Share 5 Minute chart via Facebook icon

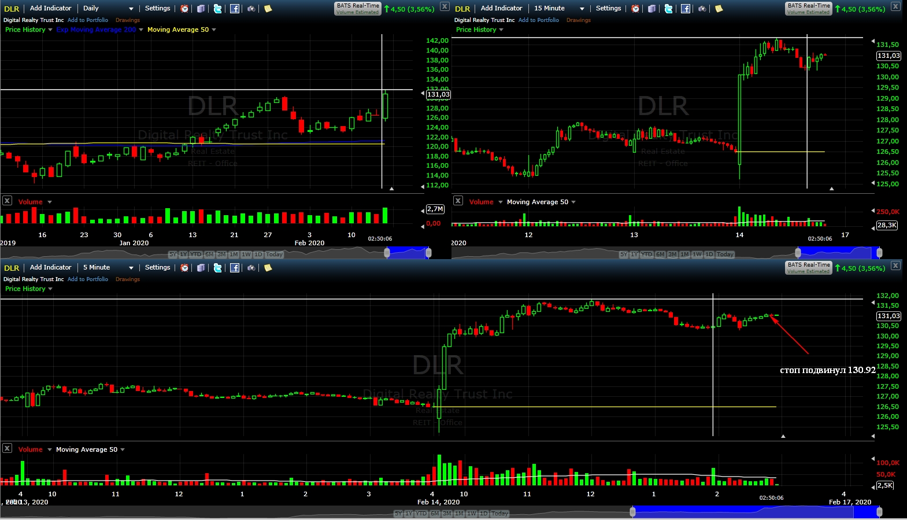[235, 268]
